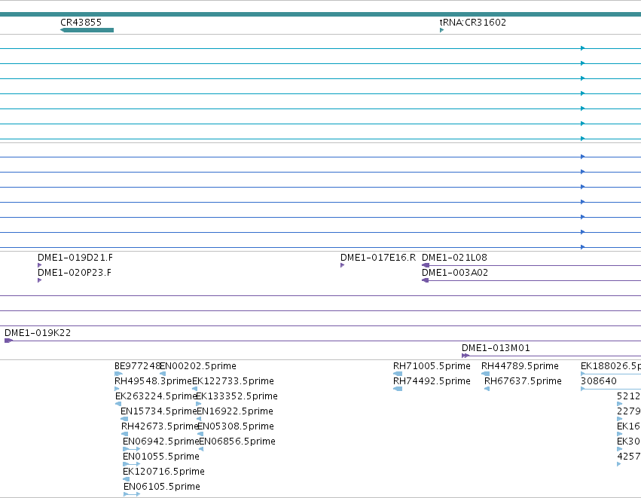The width and height of the screenshot is (641, 498).
Task: Select the EN00202.5prime EST glyph
Action: pyautogui.click(x=163, y=373)
